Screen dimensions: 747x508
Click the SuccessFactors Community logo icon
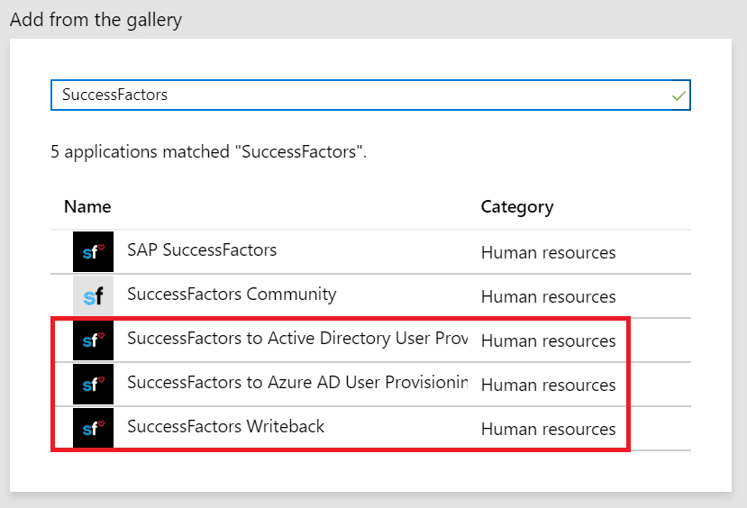tap(93, 295)
